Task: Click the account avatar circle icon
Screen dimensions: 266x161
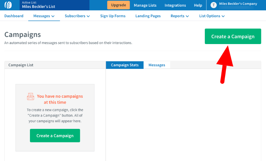Action: [x=213, y=5]
